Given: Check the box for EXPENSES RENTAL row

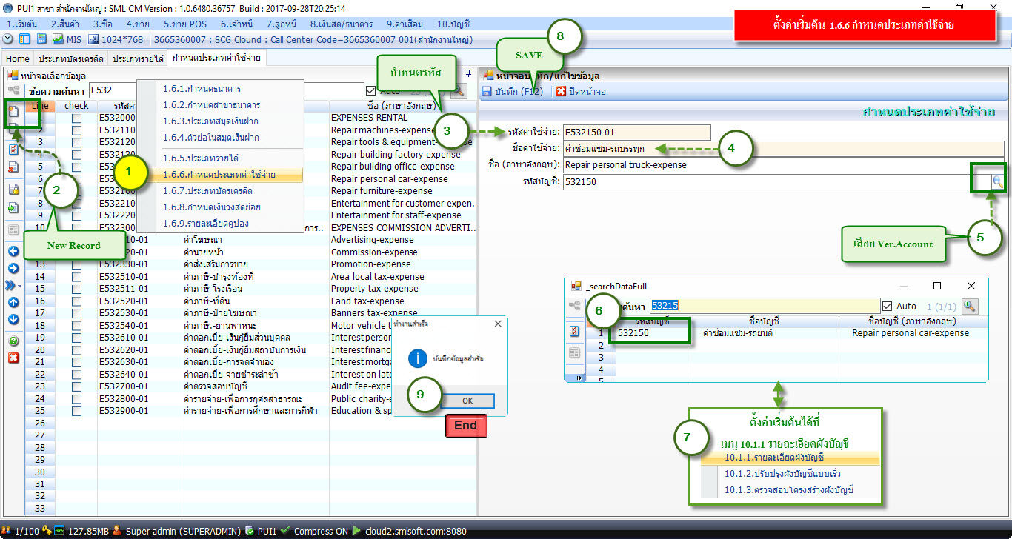Looking at the screenshot, I should pos(76,118).
